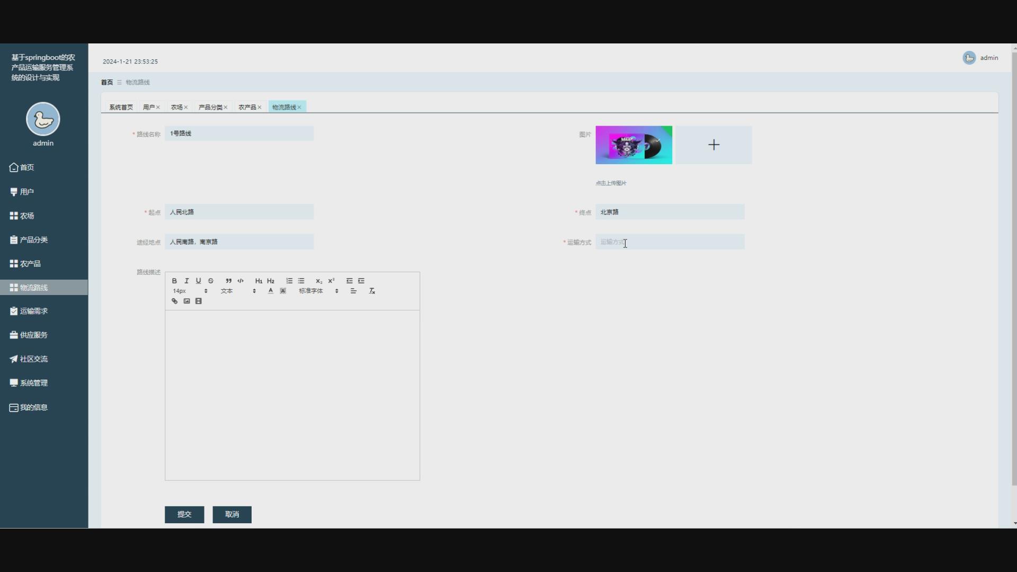Insert a code block via the code icon

240,281
